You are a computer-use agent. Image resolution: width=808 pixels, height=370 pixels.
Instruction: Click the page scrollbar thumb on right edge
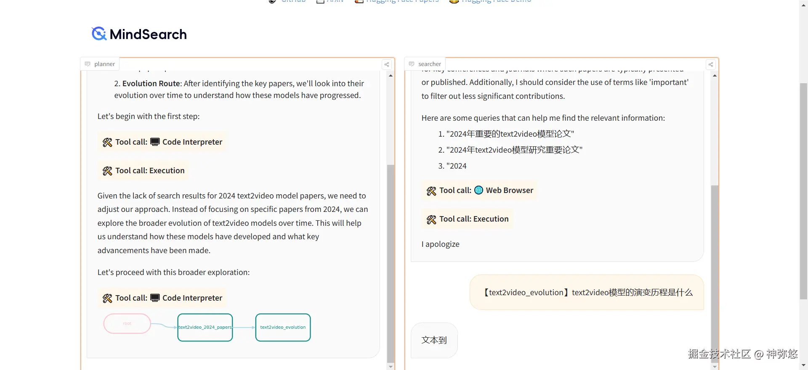coord(803,191)
